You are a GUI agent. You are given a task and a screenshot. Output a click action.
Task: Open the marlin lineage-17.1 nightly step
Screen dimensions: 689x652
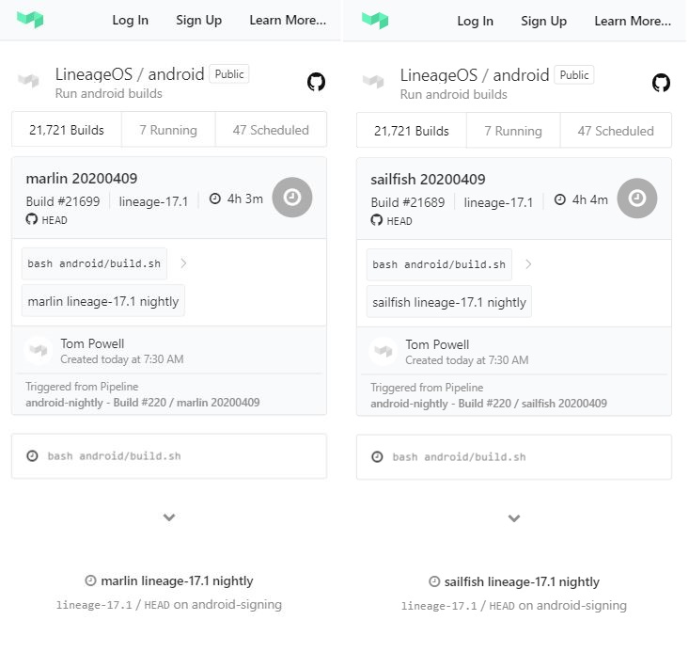click(103, 302)
